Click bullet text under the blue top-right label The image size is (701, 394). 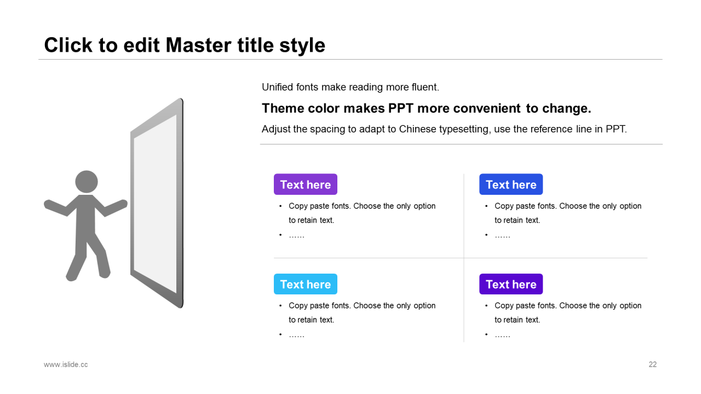coord(568,213)
